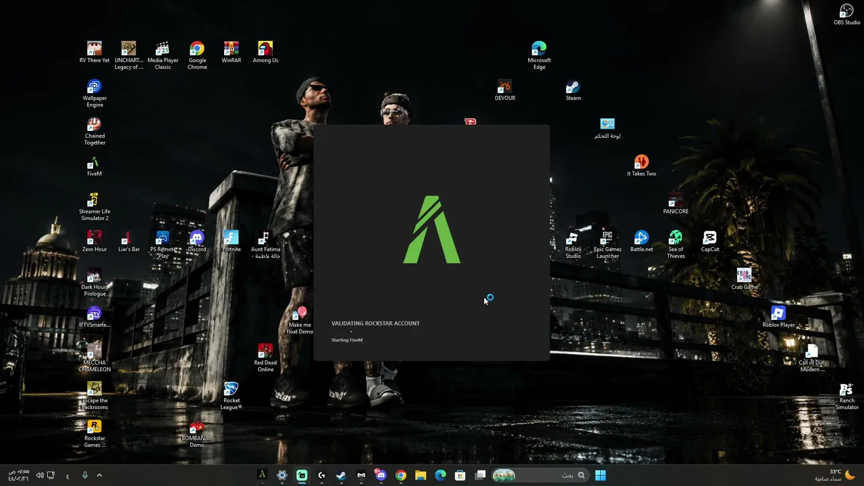Switch the input language indicator (ع)
The height and width of the screenshot is (486, 864).
pyautogui.click(x=67, y=476)
